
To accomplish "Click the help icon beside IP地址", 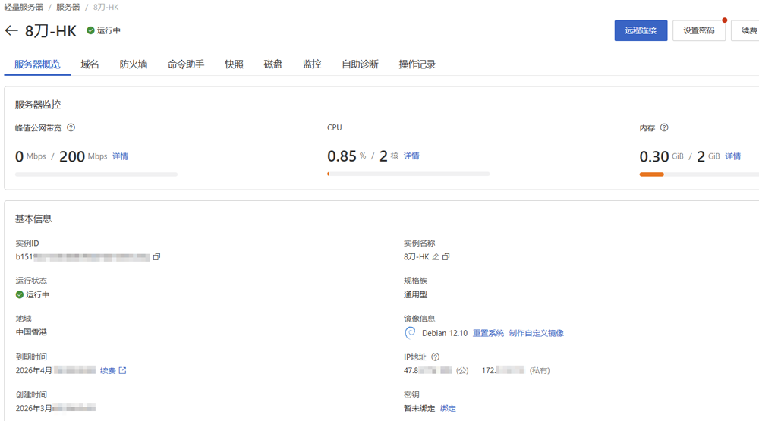I will (436, 357).
